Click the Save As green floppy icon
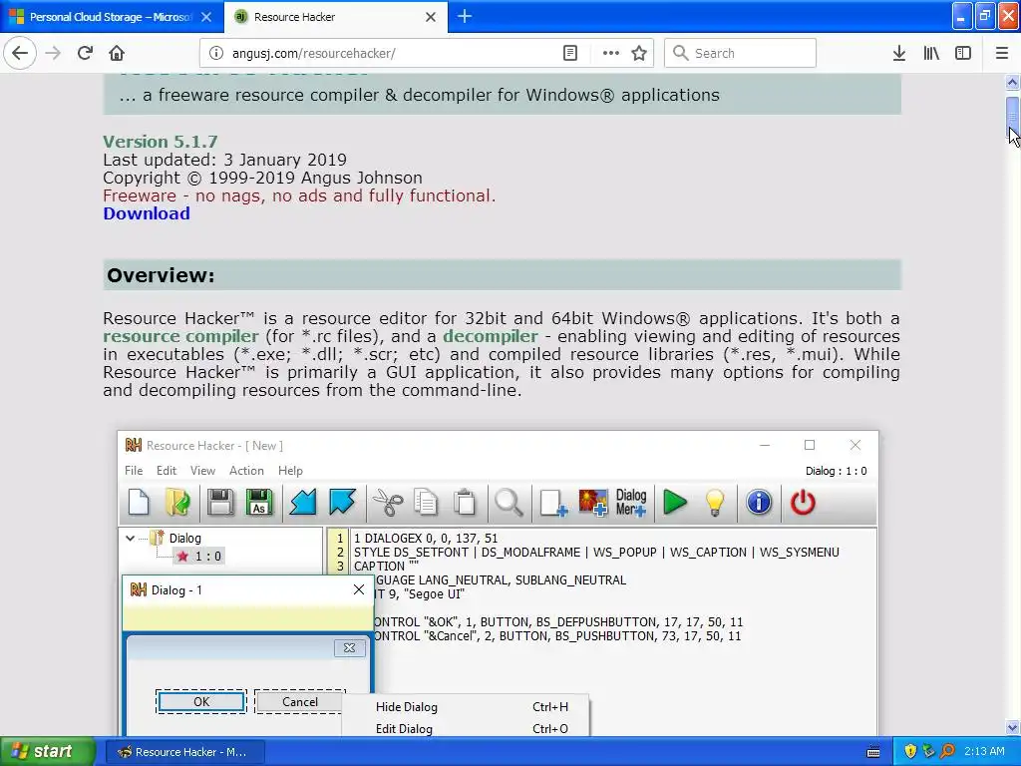This screenshot has width=1021, height=766. [x=259, y=503]
